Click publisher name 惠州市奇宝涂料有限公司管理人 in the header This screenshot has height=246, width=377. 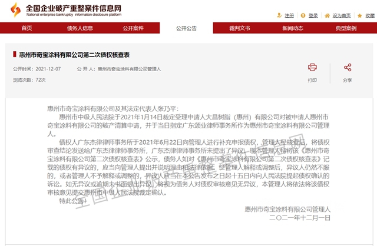129,69
